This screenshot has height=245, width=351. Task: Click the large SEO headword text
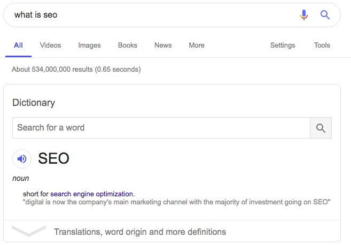click(x=54, y=158)
